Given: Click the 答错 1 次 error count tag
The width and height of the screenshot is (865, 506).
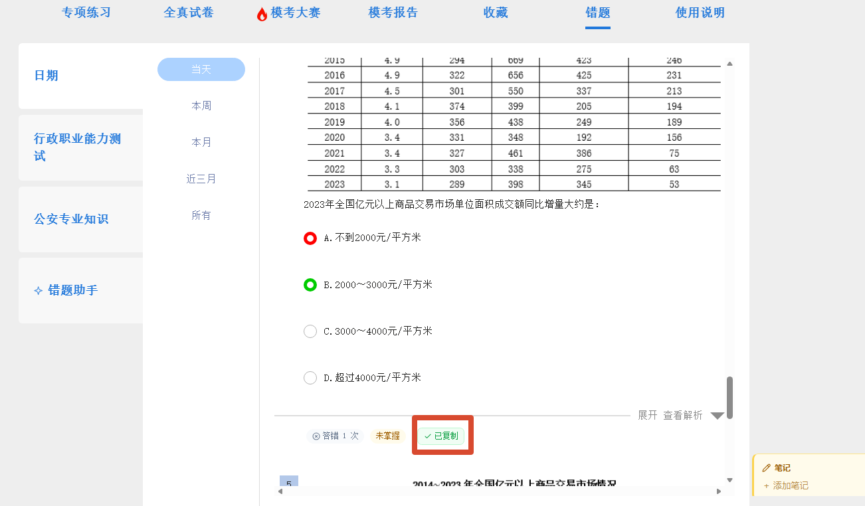Looking at the screenshot, I should [x=335, y=436].
